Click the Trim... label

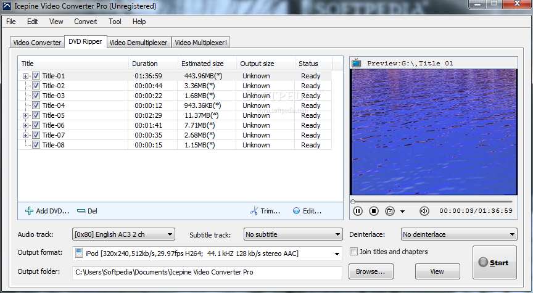270,211
